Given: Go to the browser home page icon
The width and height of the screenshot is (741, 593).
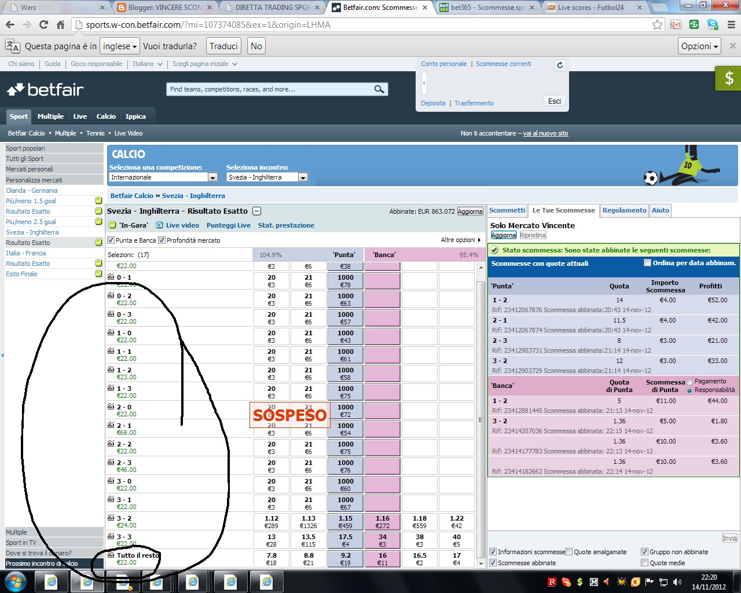Looking at the screenshot, I should coord(60,25).
